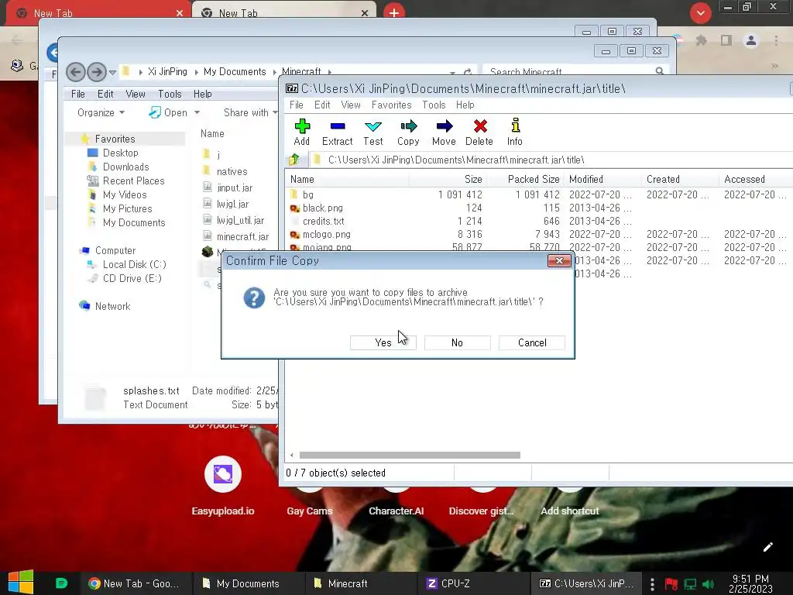Sort 7-Zip list by Created column

[680, 179]
